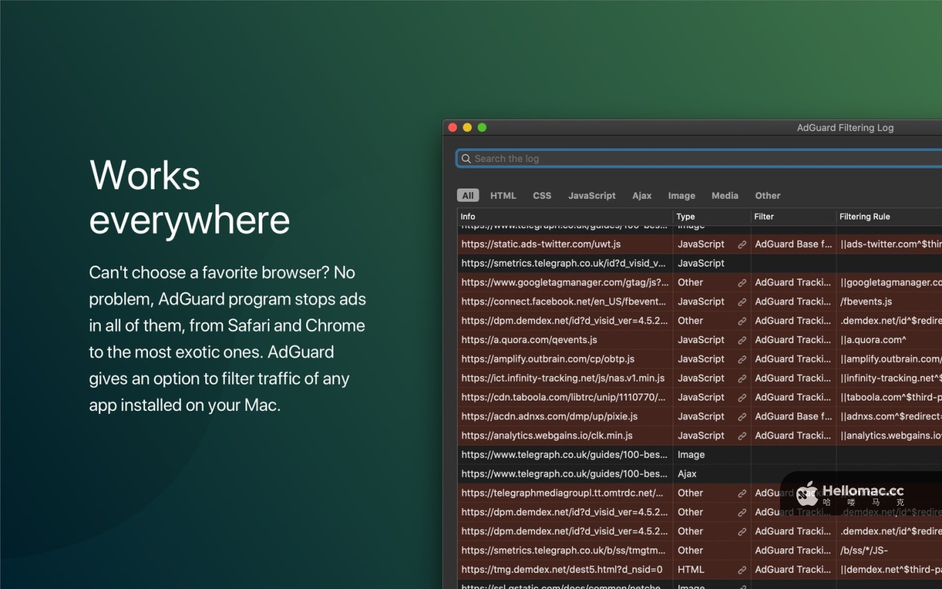This screenshot has width=942, height=589.
Task: Switch to the Media filter tab
Action: coord(725,196)
